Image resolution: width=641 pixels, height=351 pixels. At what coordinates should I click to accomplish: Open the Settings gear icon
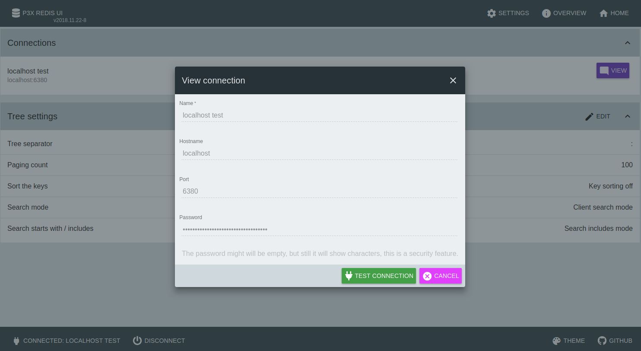(x=492, y=13)
